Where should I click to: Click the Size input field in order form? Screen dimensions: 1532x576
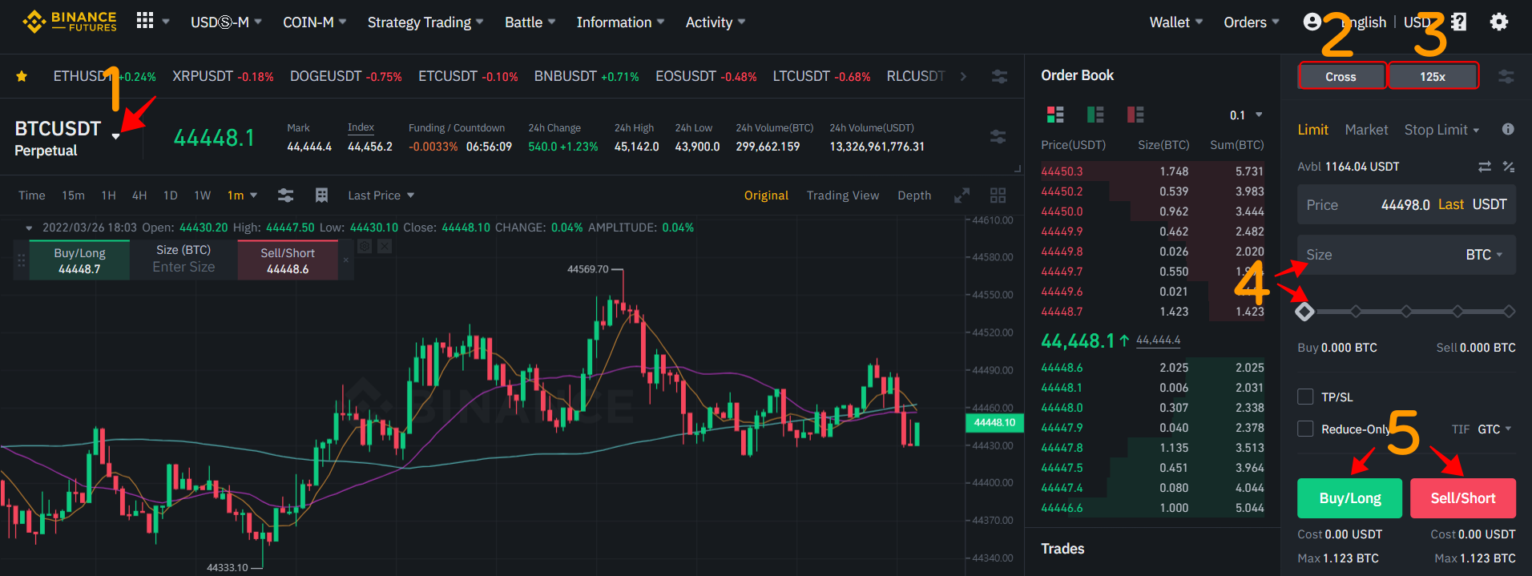click(x=1406, y=255)
